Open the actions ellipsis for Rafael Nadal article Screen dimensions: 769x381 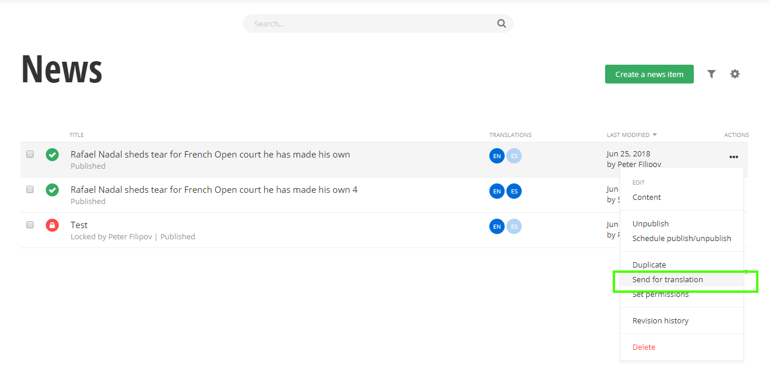point(733,156)
